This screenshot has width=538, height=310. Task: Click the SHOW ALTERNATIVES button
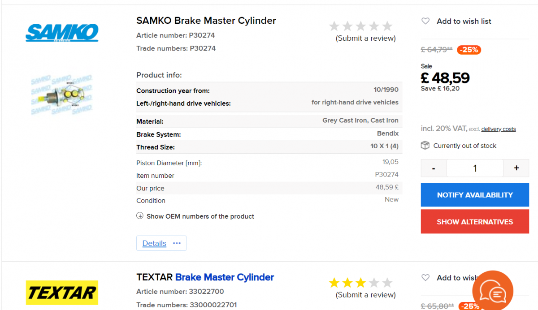475,222
